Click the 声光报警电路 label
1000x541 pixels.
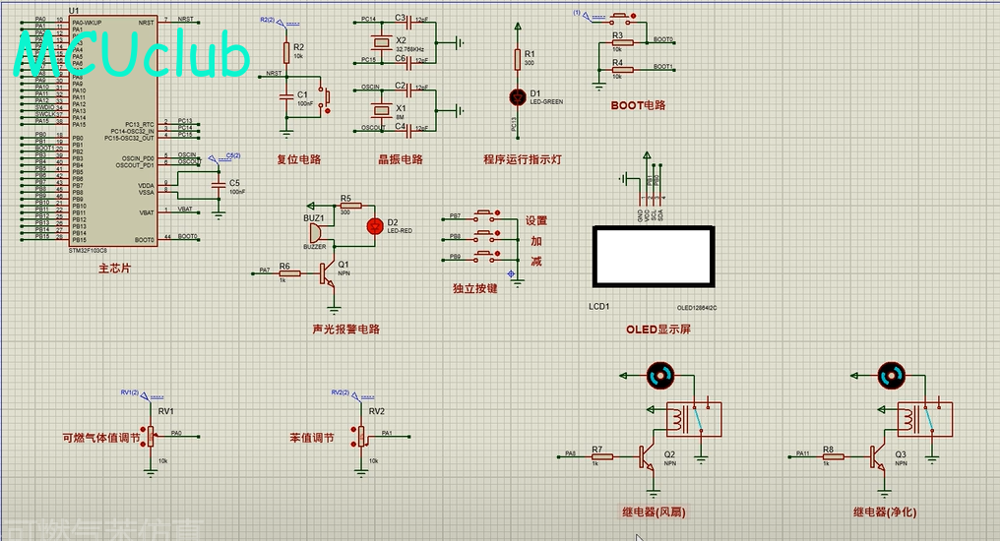click(346, 329)
